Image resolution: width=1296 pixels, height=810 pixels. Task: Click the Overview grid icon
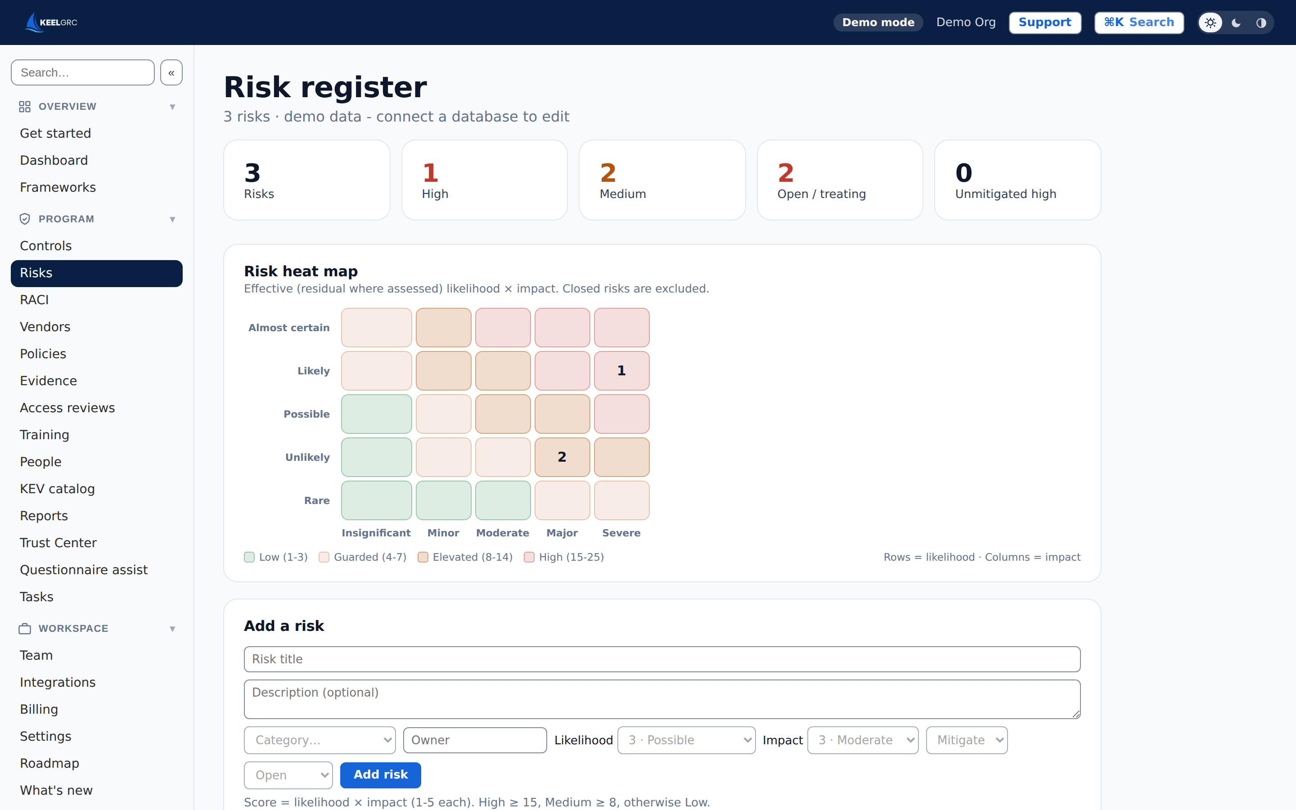click(25, 107)
